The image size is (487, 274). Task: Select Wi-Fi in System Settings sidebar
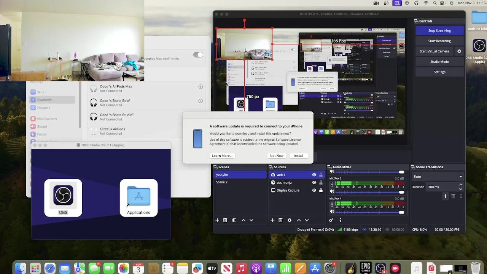click(53, 92)
